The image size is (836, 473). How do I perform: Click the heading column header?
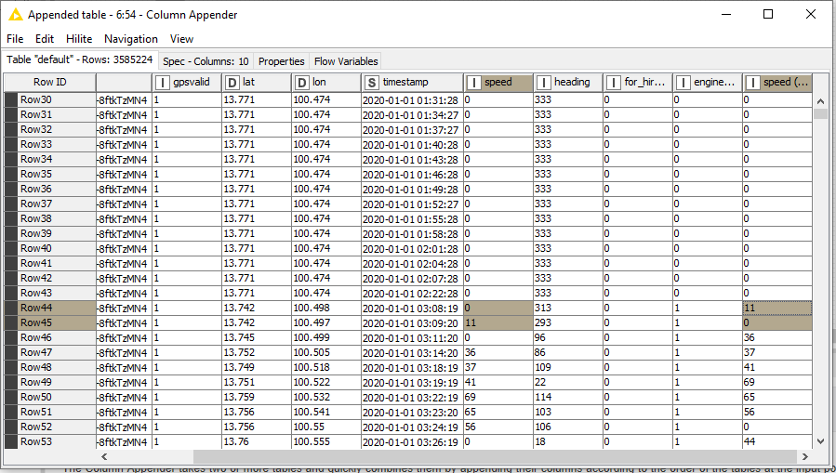(x=568, y=83)
